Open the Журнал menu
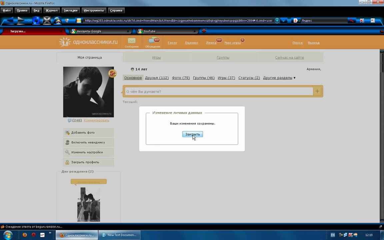The image size is (384, 240). 52,10
